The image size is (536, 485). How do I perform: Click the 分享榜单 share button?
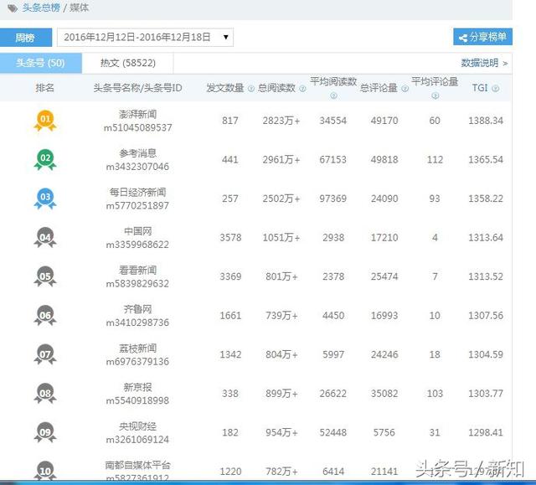click(x=482, y=37)
